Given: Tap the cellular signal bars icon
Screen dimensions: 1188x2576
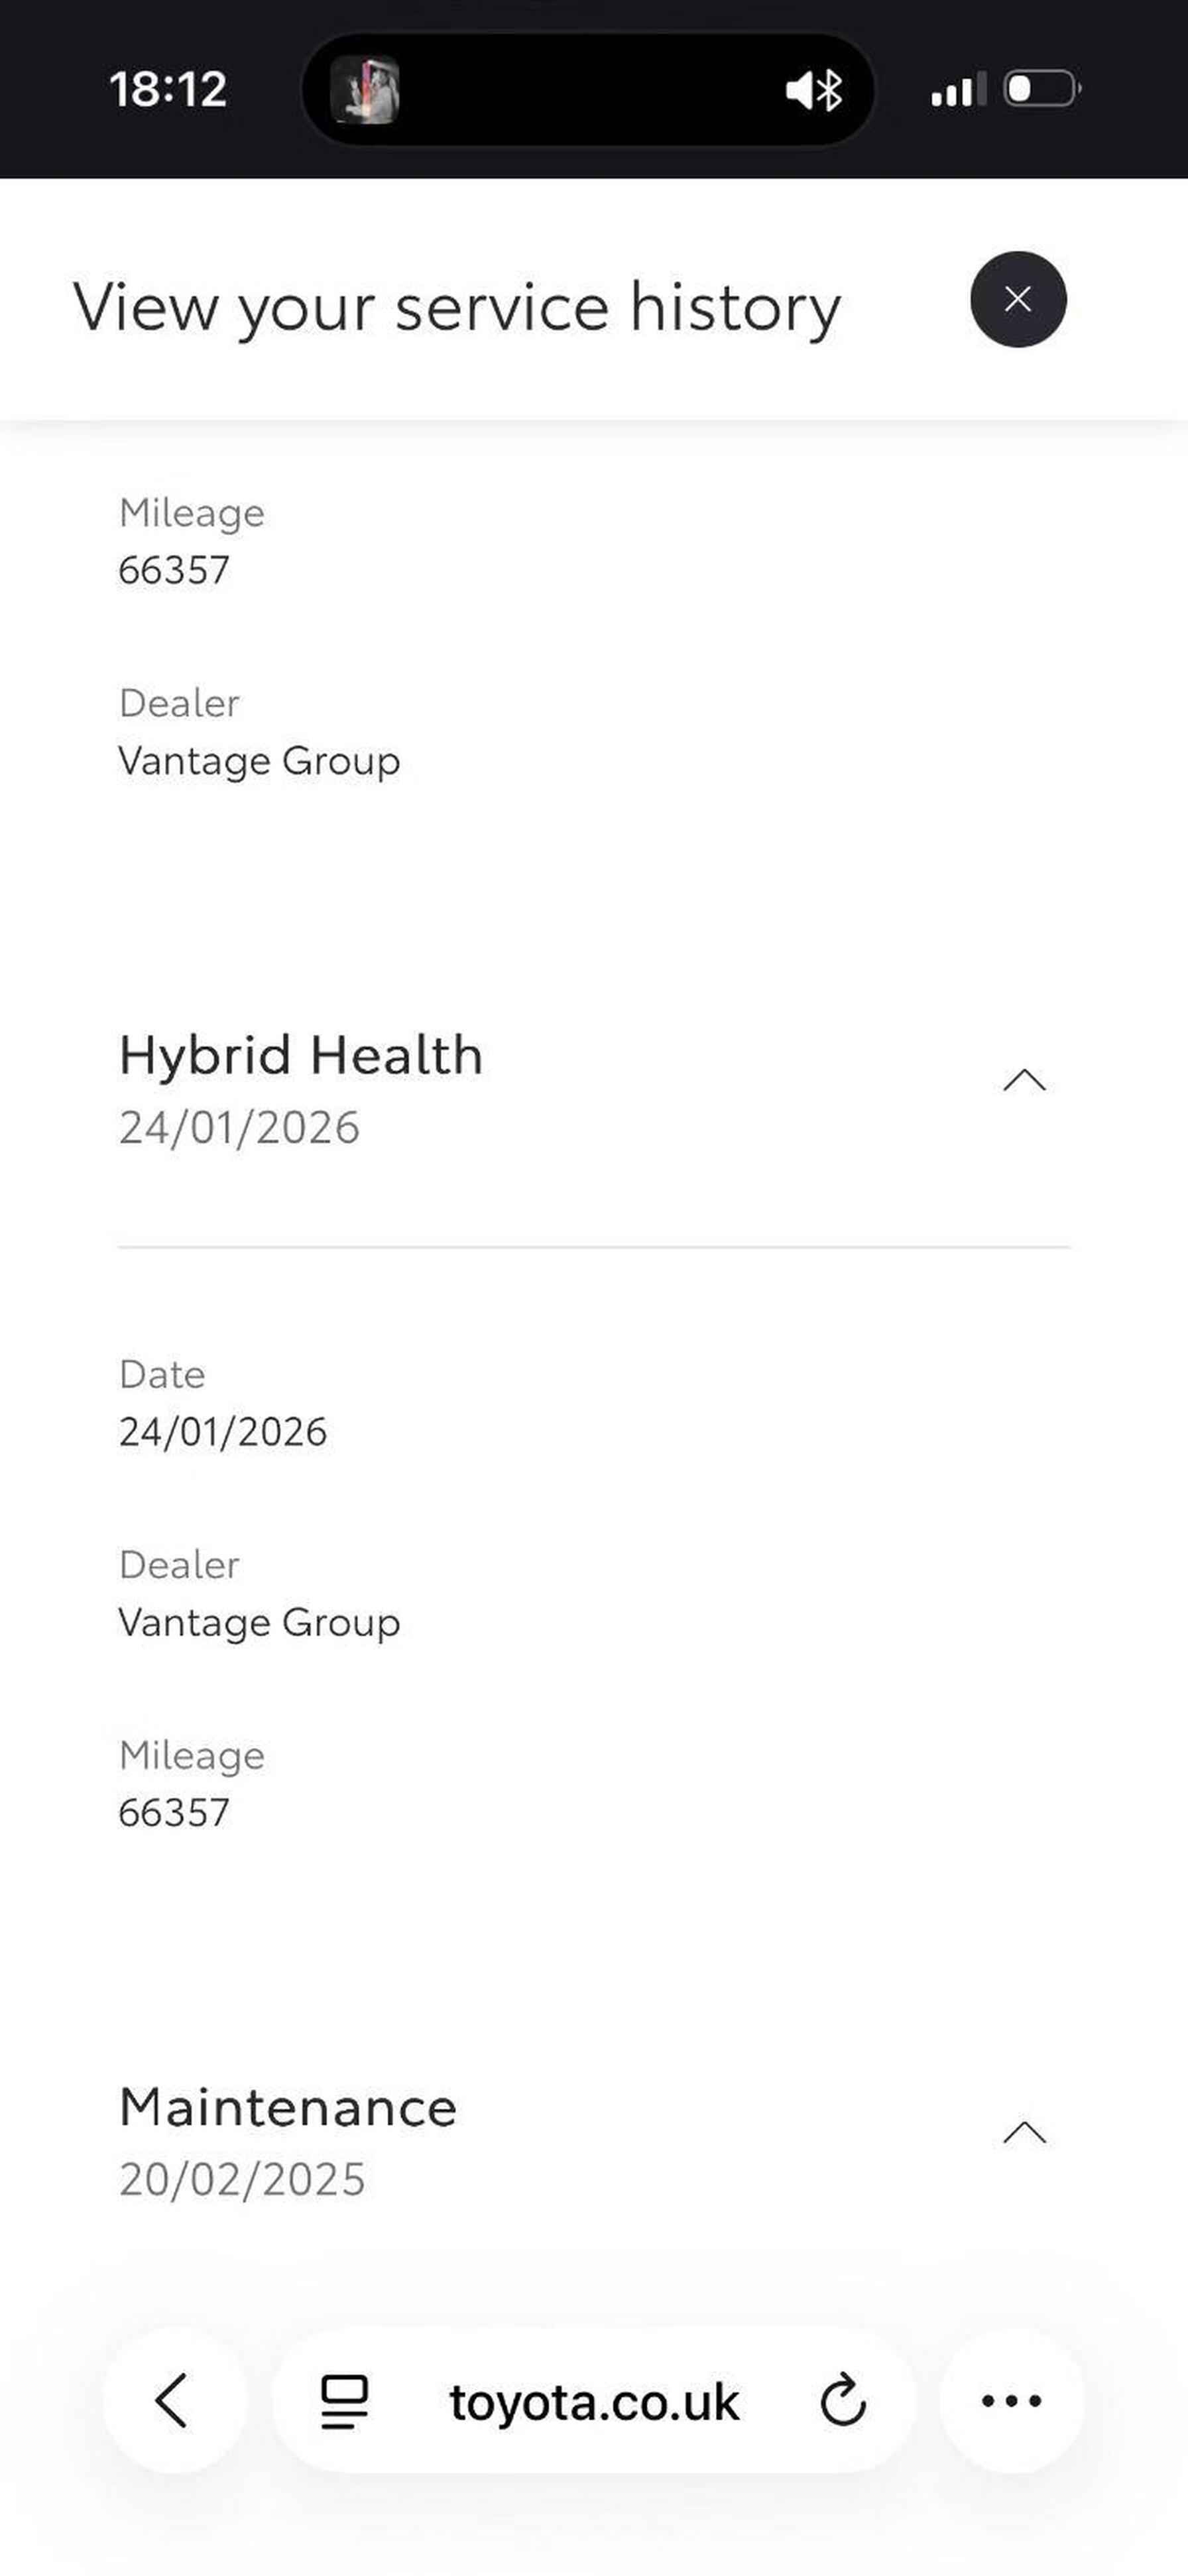Looking at the screenshot, I should click(957, 91).
